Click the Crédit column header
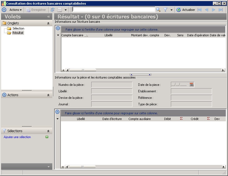Image resolution: width=228 pixels, height=176 pixels. (x=194, y=119)
